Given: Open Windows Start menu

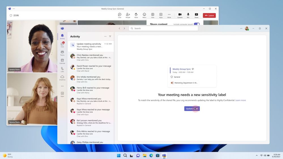Looking at the screenshot, I should [119, 155].
